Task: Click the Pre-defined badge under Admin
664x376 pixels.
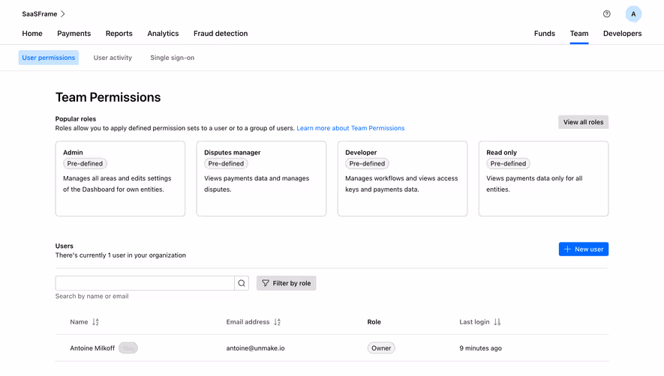Action: pos(85,164)
